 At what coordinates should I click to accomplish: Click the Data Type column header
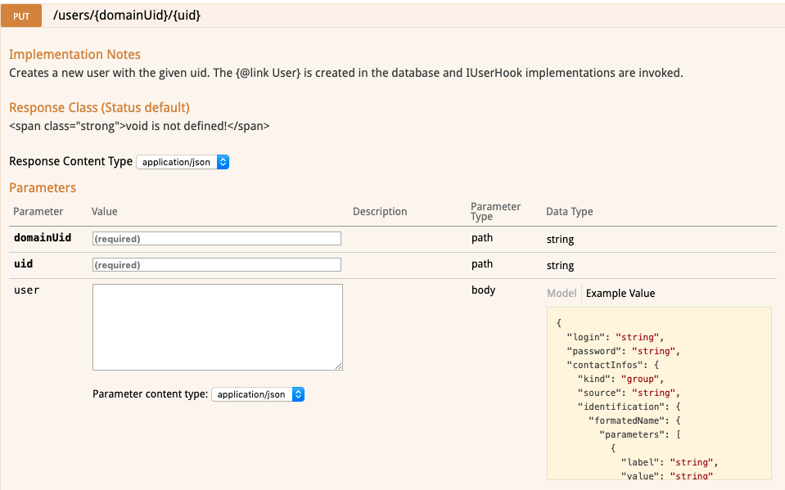click(569, 212)
